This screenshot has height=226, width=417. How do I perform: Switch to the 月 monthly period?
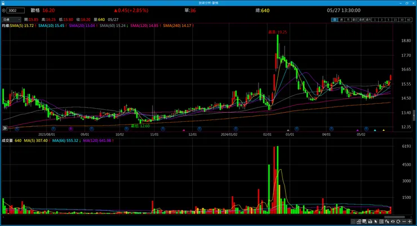[x=348, y=20]
